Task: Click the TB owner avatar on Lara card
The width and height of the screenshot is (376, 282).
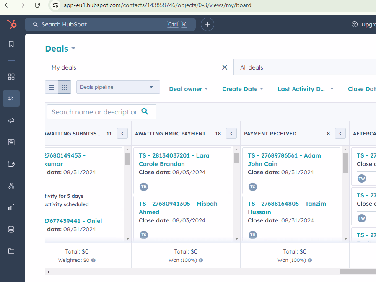Action: (x=144, y=187)
